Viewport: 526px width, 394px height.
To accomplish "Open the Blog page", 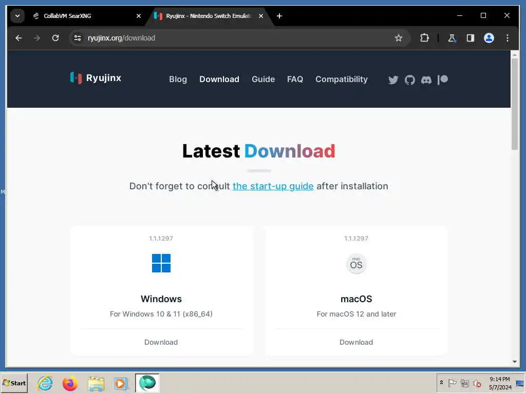I will pyautogui.click(x=178, y=80).
